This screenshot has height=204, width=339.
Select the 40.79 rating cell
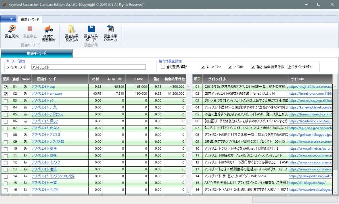pos(96,94)
